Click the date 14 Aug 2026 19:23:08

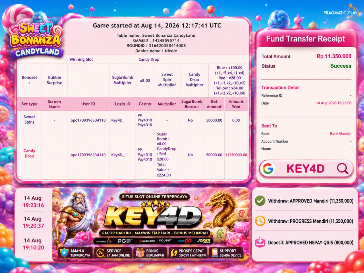click(x=334, y=103)
